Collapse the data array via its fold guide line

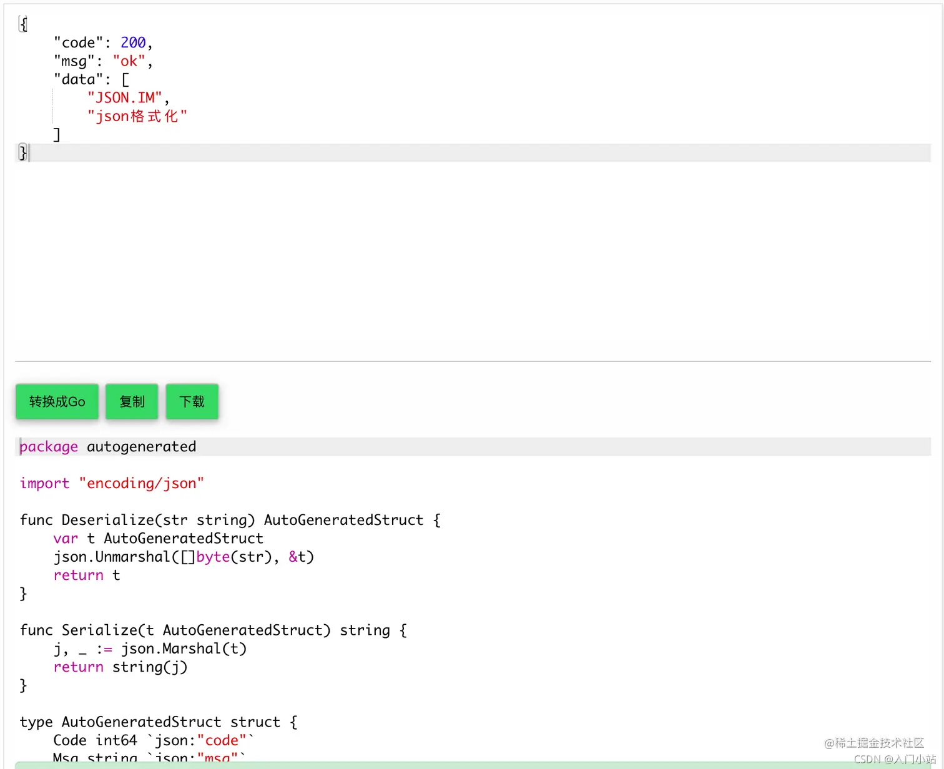click(x=51, y=106)
